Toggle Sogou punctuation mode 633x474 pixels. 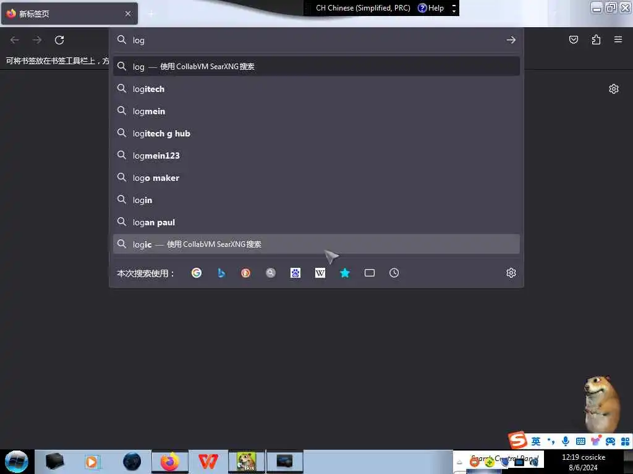click(551, 441)
